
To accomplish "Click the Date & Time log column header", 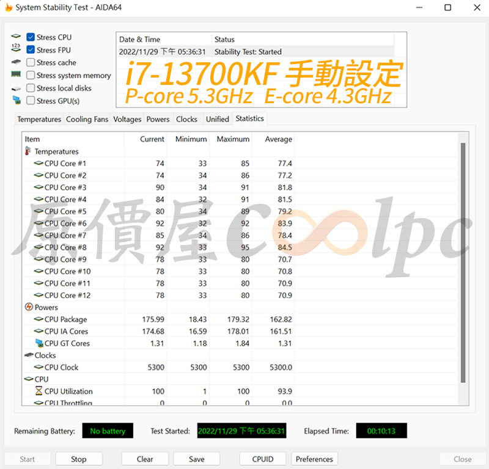I will click(164, 39).
